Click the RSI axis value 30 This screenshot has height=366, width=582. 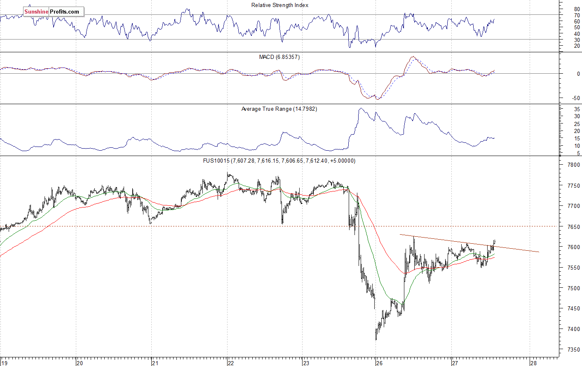click(x=577, y=40)
